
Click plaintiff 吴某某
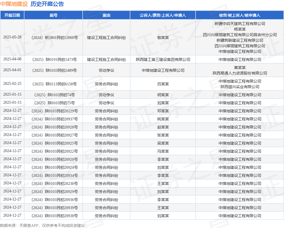(163, 143)
